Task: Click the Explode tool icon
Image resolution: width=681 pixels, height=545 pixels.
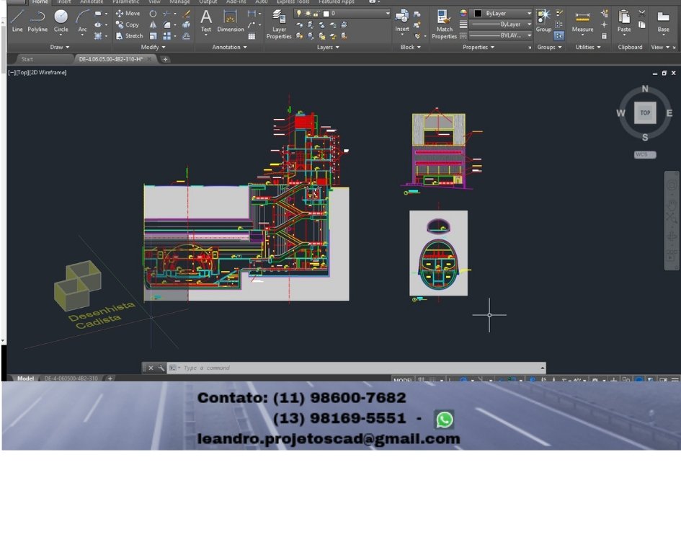Action: pos(187,25)
